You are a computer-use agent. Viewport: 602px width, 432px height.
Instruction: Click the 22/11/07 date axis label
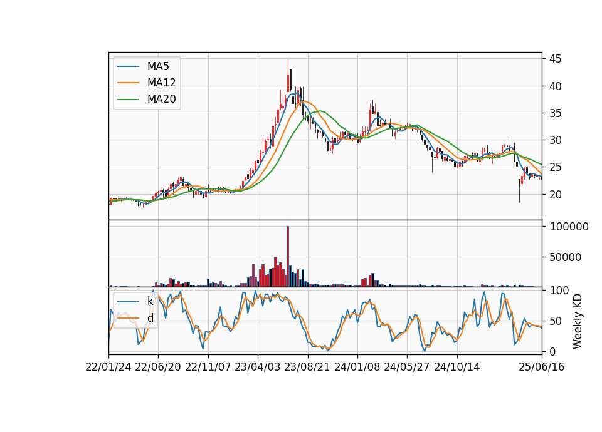coord(208,367)
